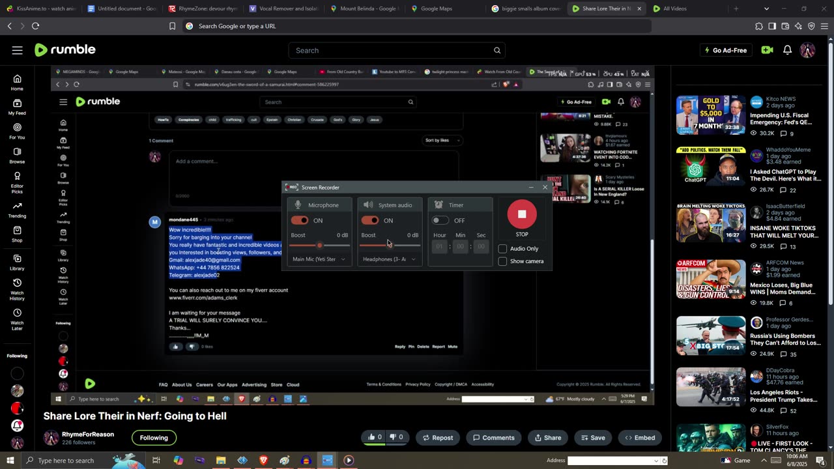834x469 pixels.
Task: Open the tab search dropdown arrow
Action: coord(766,8)
